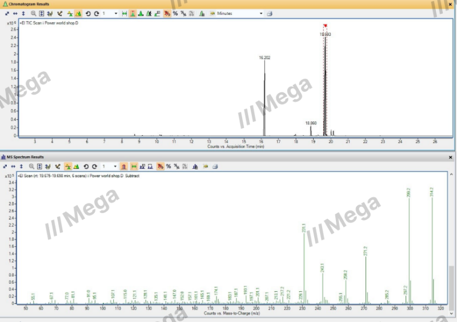The width and height of the screenshot is (457, 322).
Task: Click the MS Spectrum Results panel title
Action: click(24, 157)
